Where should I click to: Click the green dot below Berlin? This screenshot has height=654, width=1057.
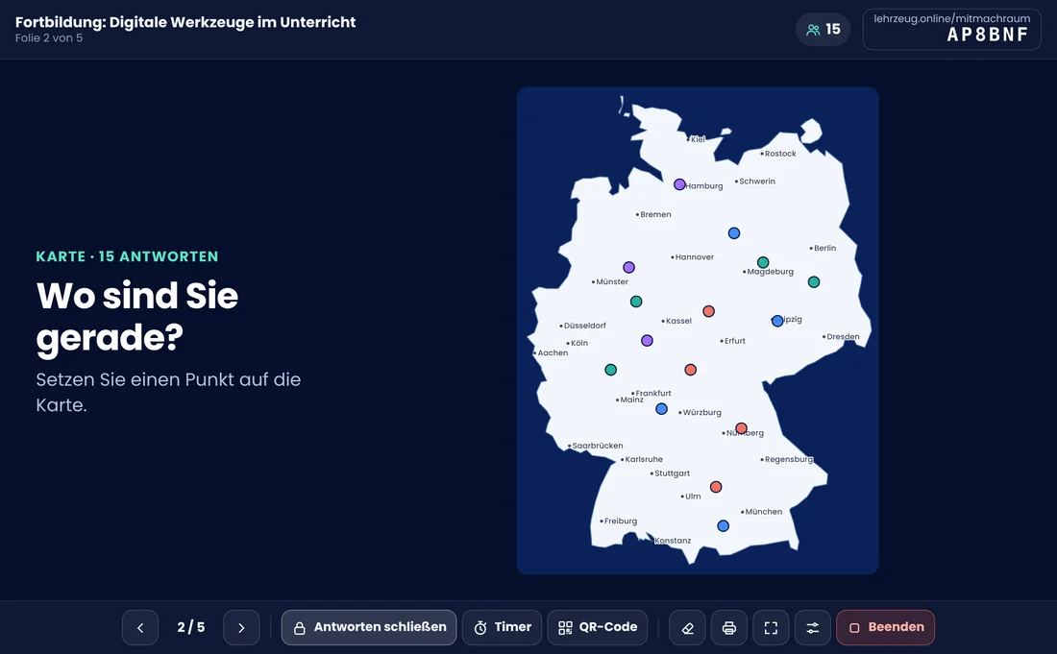(x=814, y=282)
